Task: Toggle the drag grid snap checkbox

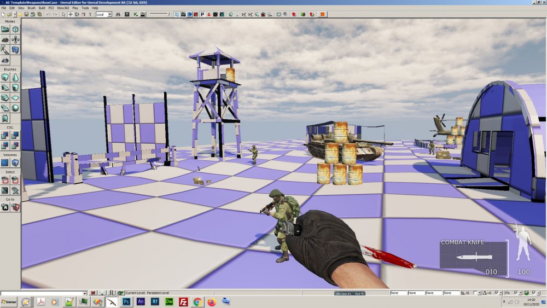Action: (475, 293)
